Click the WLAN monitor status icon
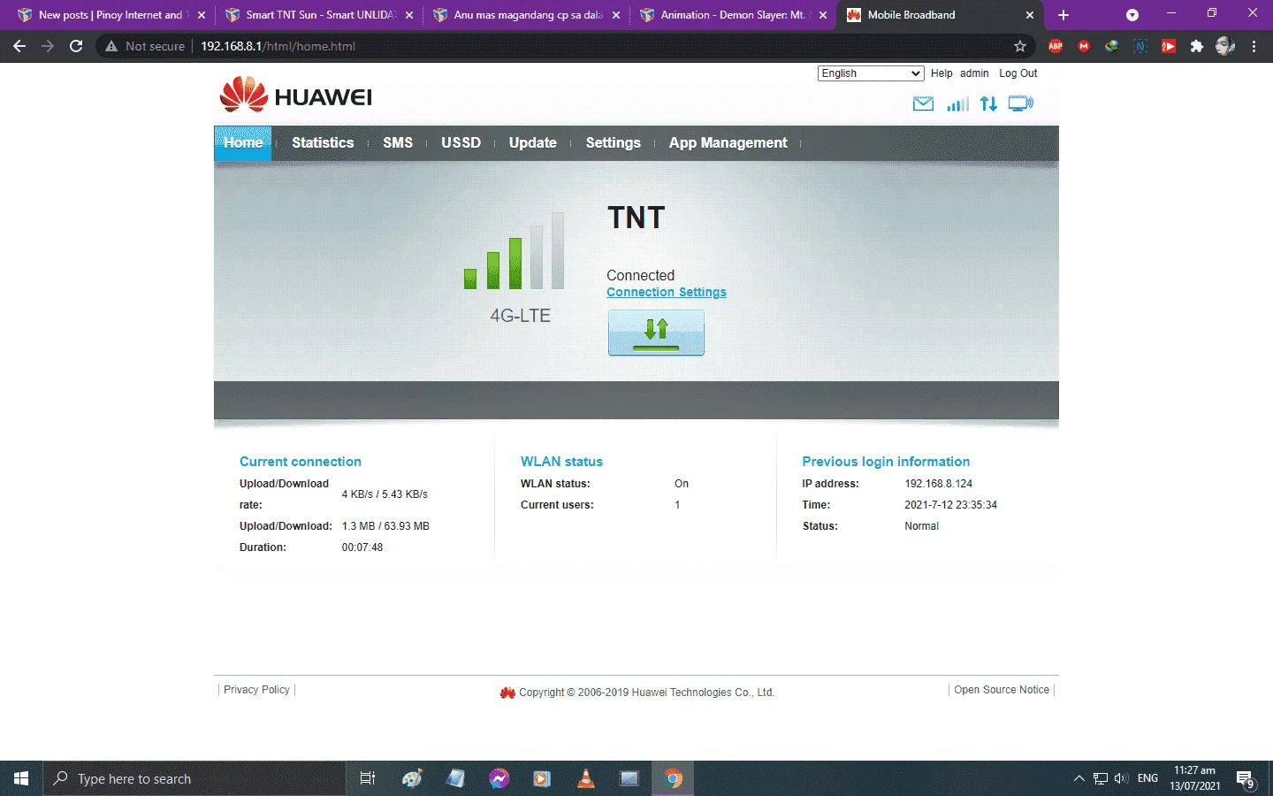 [1021, 104]
